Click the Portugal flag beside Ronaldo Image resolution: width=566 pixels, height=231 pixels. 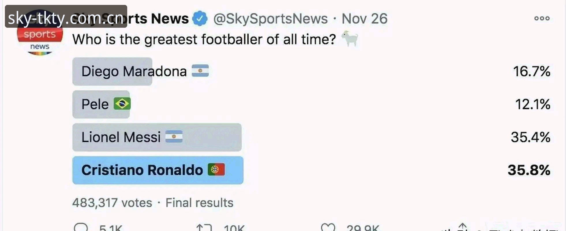[216, 169]
